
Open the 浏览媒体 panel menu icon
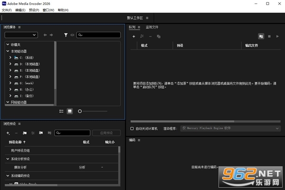coord(19,27)
